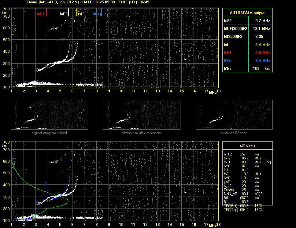Click the red foF1 marker in the top ionogram
This screenshot has height=228, width=296.
coord(46,12)
